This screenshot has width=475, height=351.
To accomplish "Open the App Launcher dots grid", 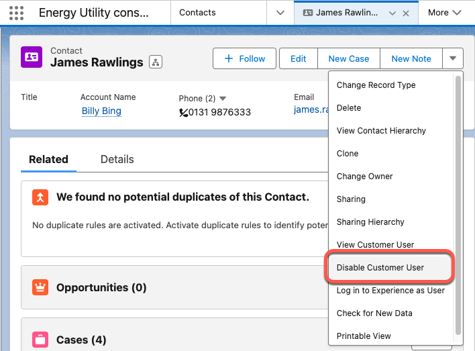I will 16,13.
